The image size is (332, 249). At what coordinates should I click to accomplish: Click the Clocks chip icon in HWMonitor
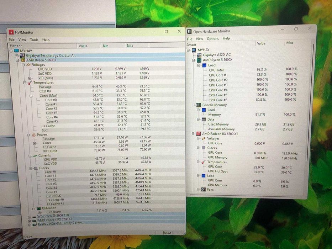tap(36, 168)
